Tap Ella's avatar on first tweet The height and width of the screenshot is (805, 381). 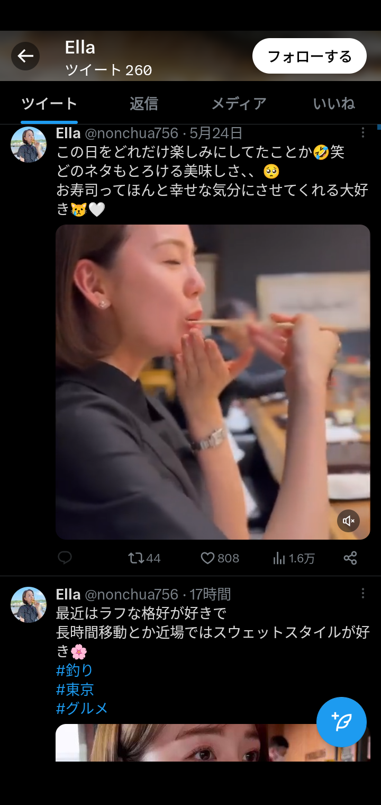pos(29,145)
